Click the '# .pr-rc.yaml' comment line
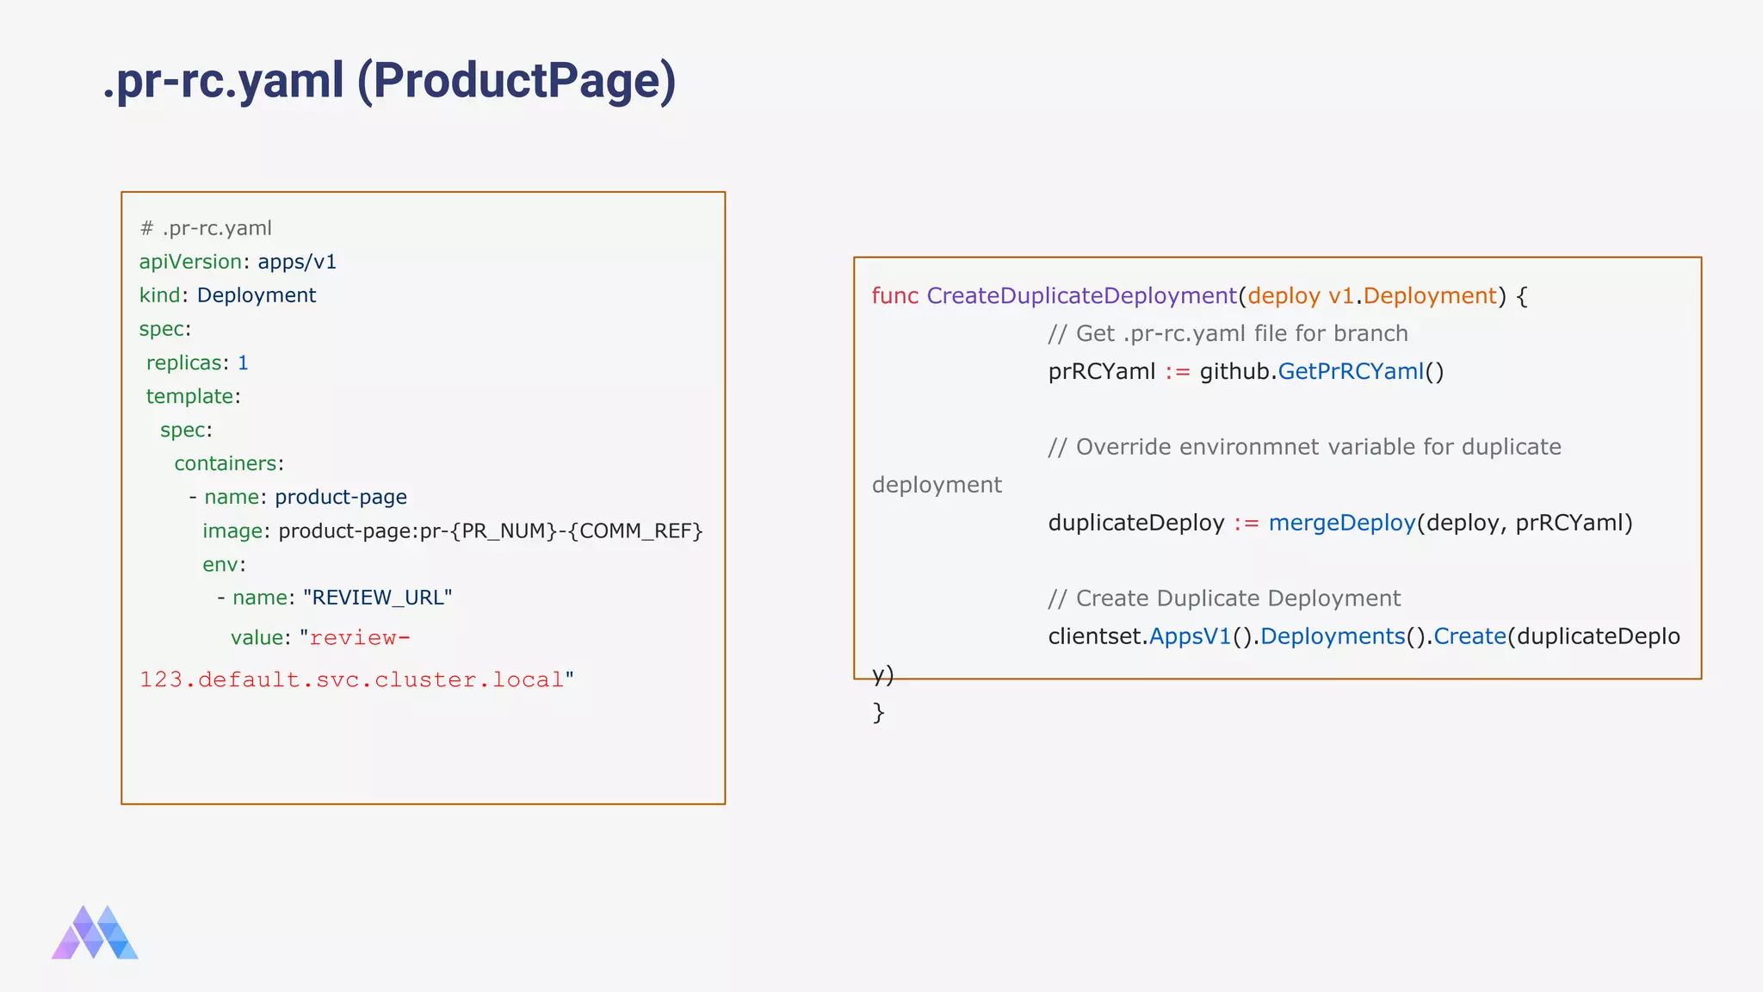 [206, 228]
